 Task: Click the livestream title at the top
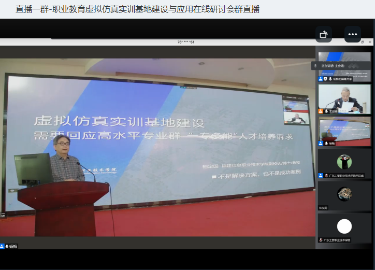137,9
